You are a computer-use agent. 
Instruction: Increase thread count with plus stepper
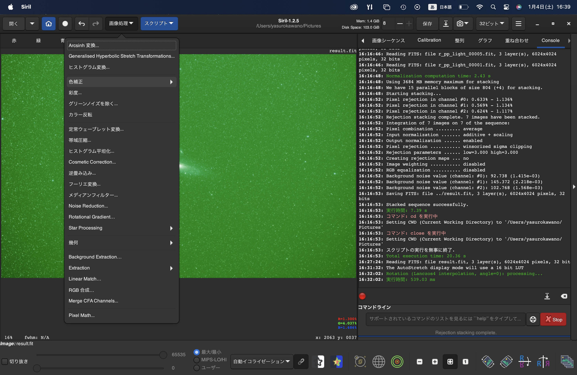(409, 24)
